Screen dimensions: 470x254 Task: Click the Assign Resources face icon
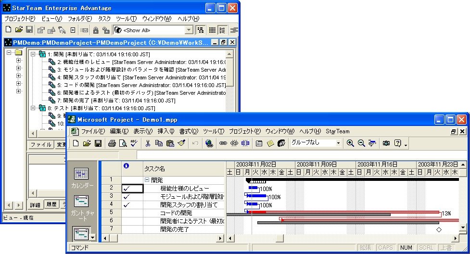281,143
